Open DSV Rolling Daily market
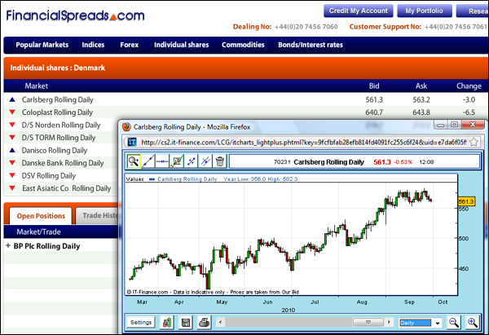489x335 pixels. [x=48, y=175]
